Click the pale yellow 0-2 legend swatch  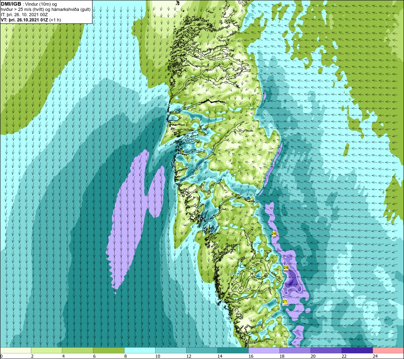coord(15,350)
